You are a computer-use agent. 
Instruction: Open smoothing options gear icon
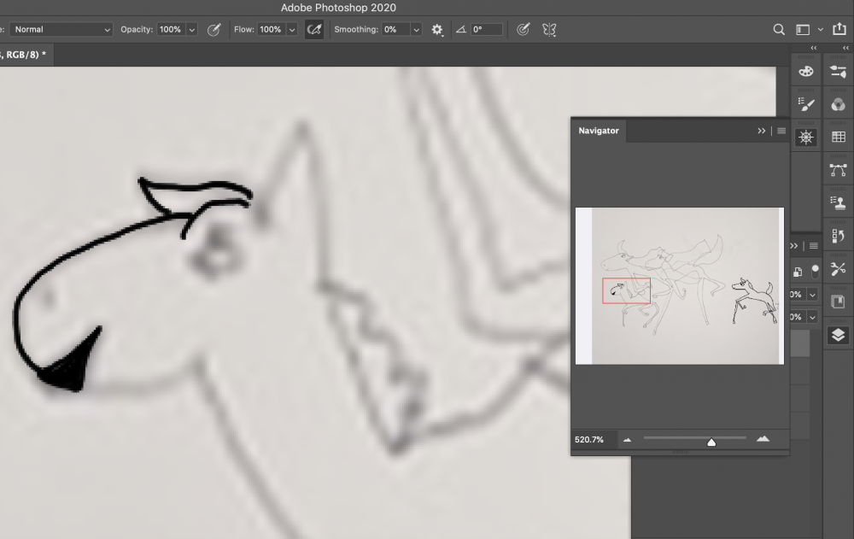coord(437,29)
